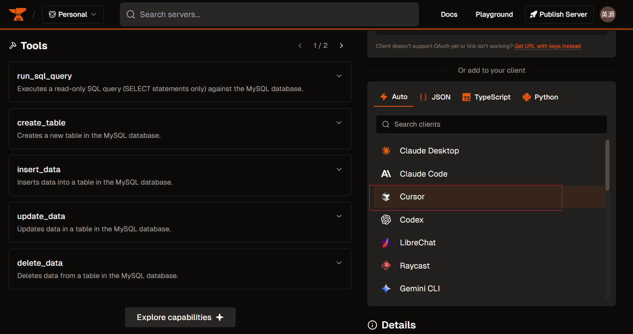Open the Personal workspace dropdown
Viewport: 633px width, 334px height.
tap(73, 14)
